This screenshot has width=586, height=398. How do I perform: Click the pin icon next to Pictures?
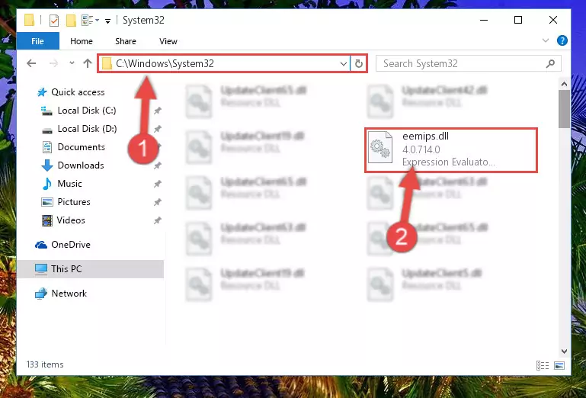[x=157, y=202]
